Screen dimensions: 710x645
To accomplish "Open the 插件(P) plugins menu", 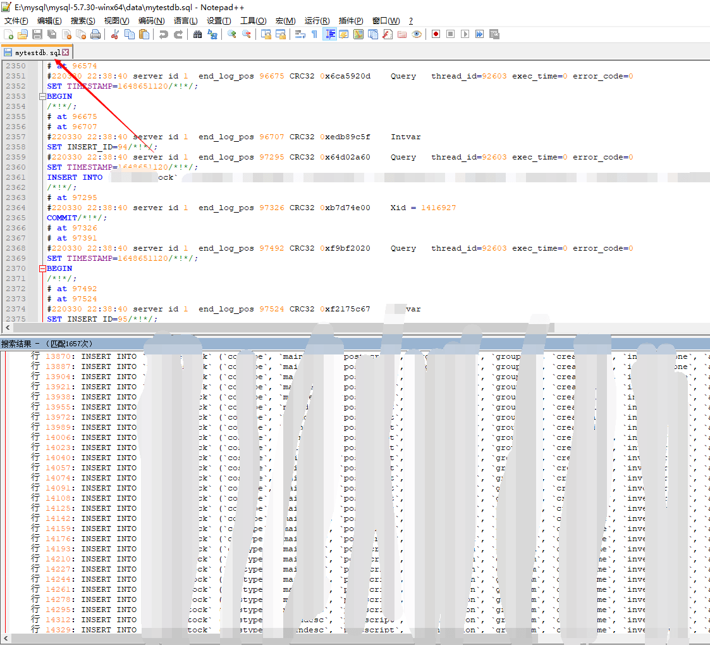I will pos(351,21).
